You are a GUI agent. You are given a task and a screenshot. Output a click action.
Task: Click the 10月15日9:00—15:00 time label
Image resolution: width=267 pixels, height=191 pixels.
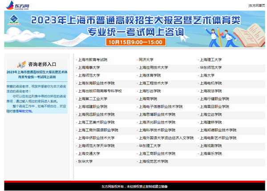(x=136, y=42)
